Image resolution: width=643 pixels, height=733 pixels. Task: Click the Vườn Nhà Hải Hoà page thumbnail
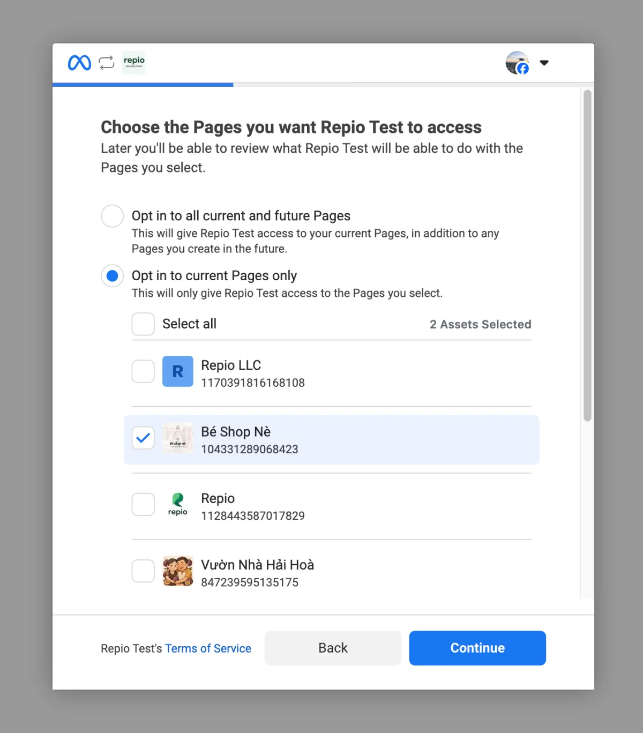click(x=178, y=571)
